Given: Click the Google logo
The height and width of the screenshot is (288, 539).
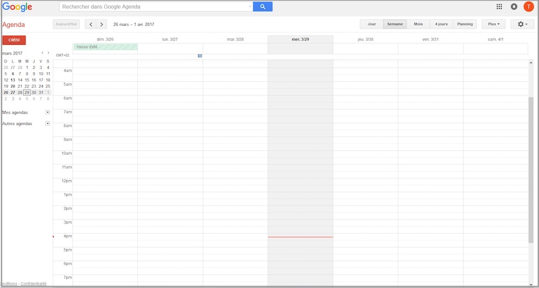Looking at the screenshot, I should click(x=17, y=7).
